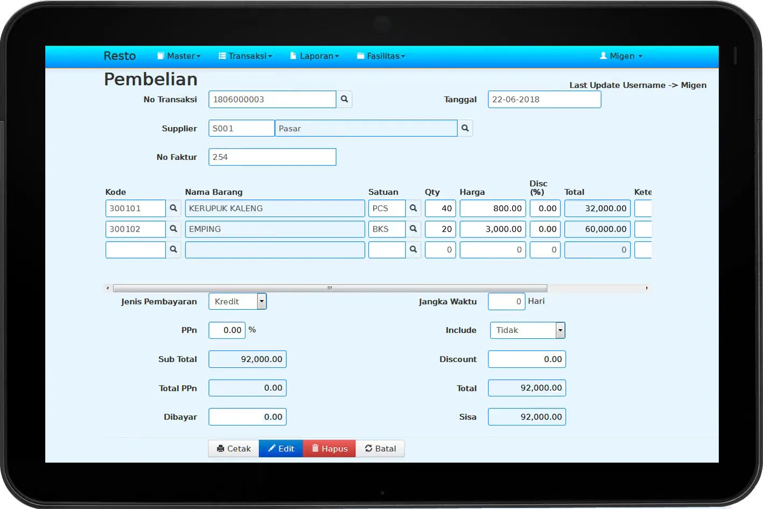Look up unit for PCS row
Viewport: 763px width, 509px height.
(x=413, y=208)
